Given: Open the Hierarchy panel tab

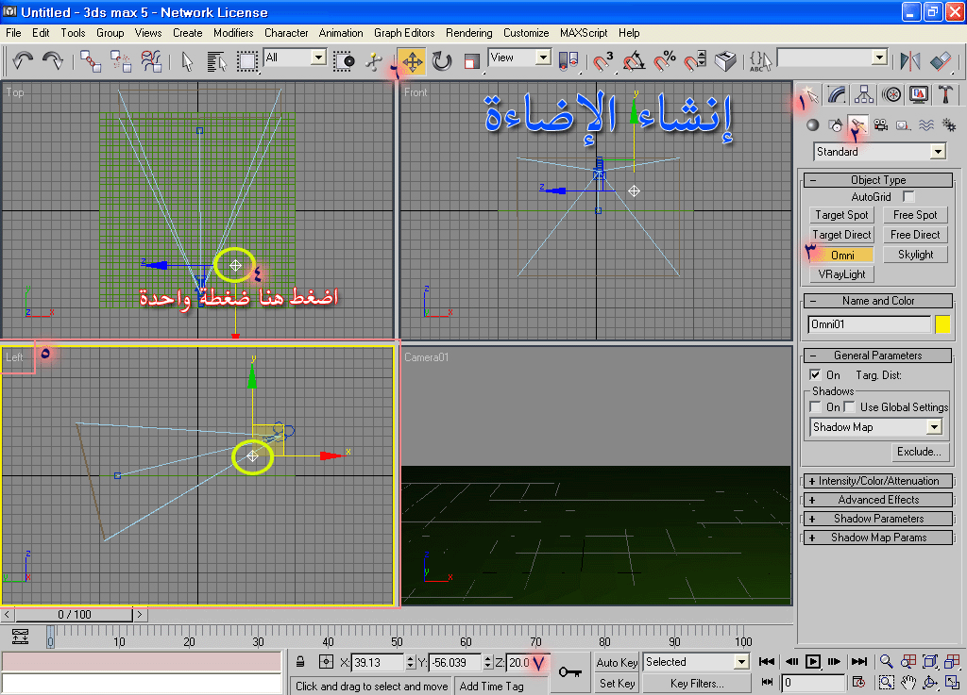Looking at the screenshot, I should tap(864, 94).
